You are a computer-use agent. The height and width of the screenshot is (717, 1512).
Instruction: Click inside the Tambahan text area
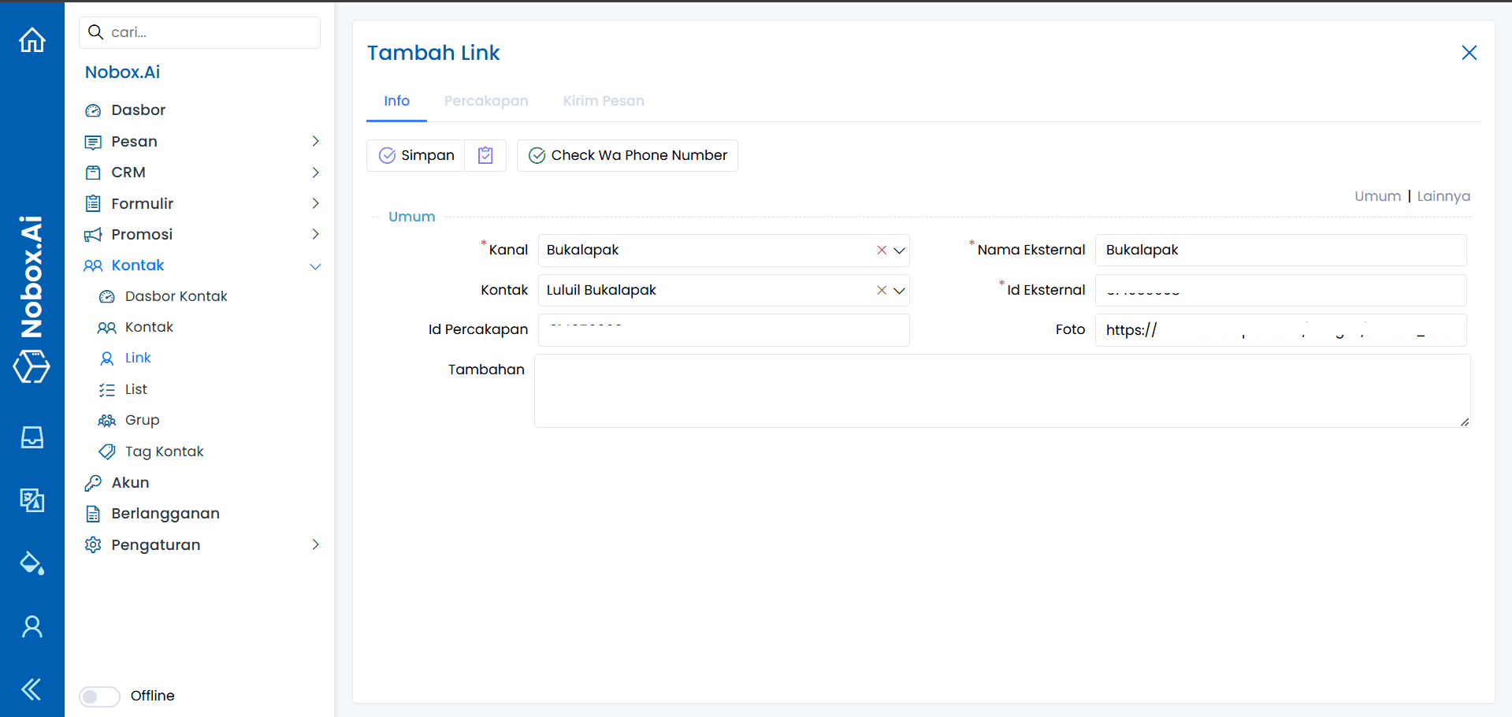pos(1001,390)
